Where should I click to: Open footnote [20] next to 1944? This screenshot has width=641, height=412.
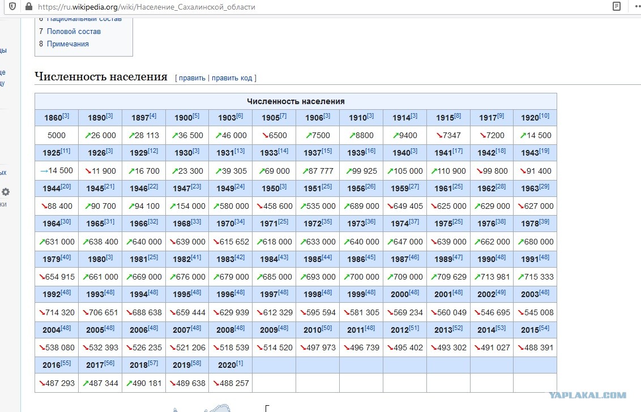[x=66, y=186]
